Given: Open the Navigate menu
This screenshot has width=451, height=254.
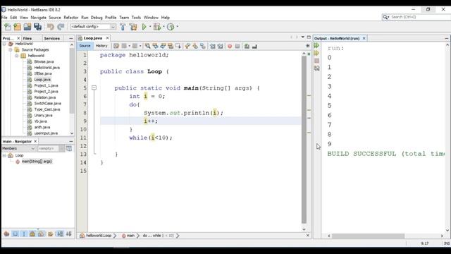Looking at the screenshot, I should (x=39, y=18).
